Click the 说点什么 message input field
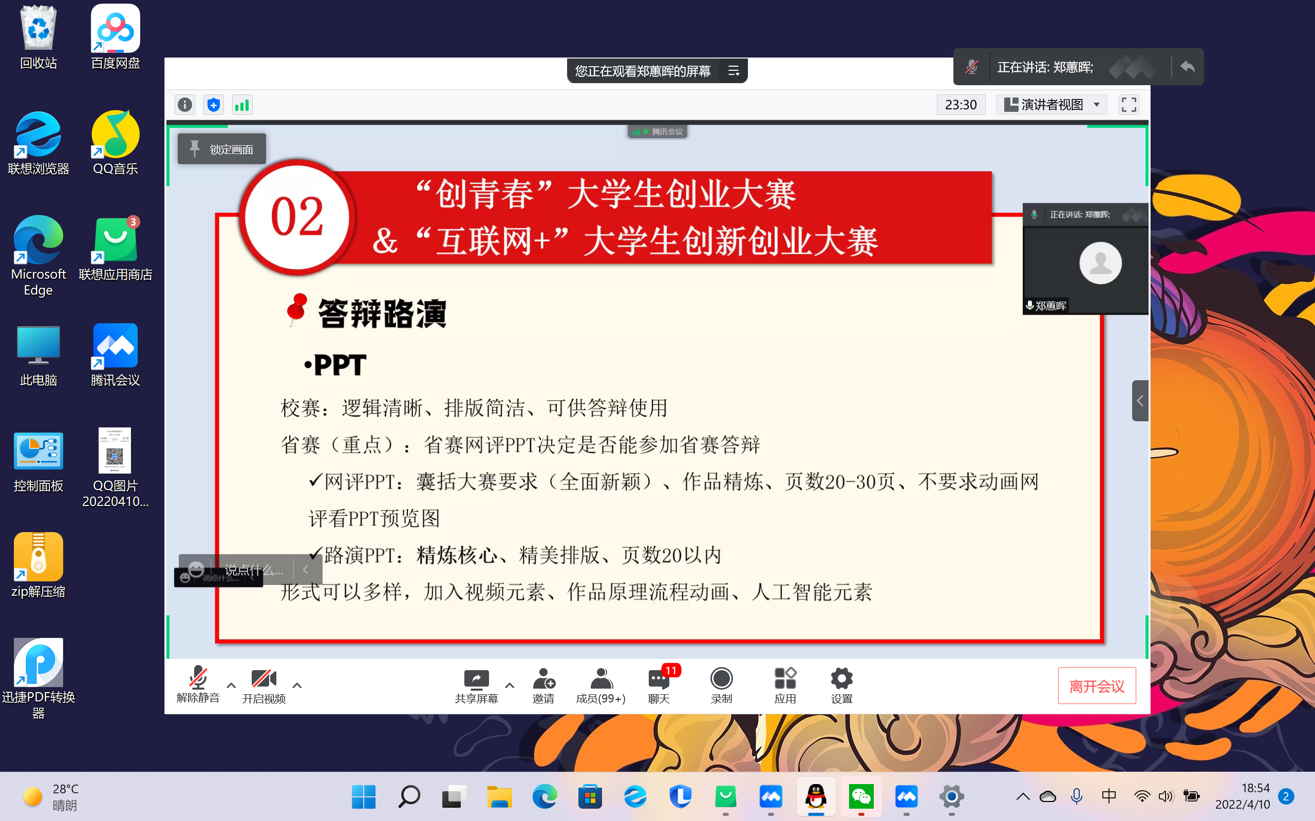Viewport: 1315px width, 821px height. click(x=254, y=570)
